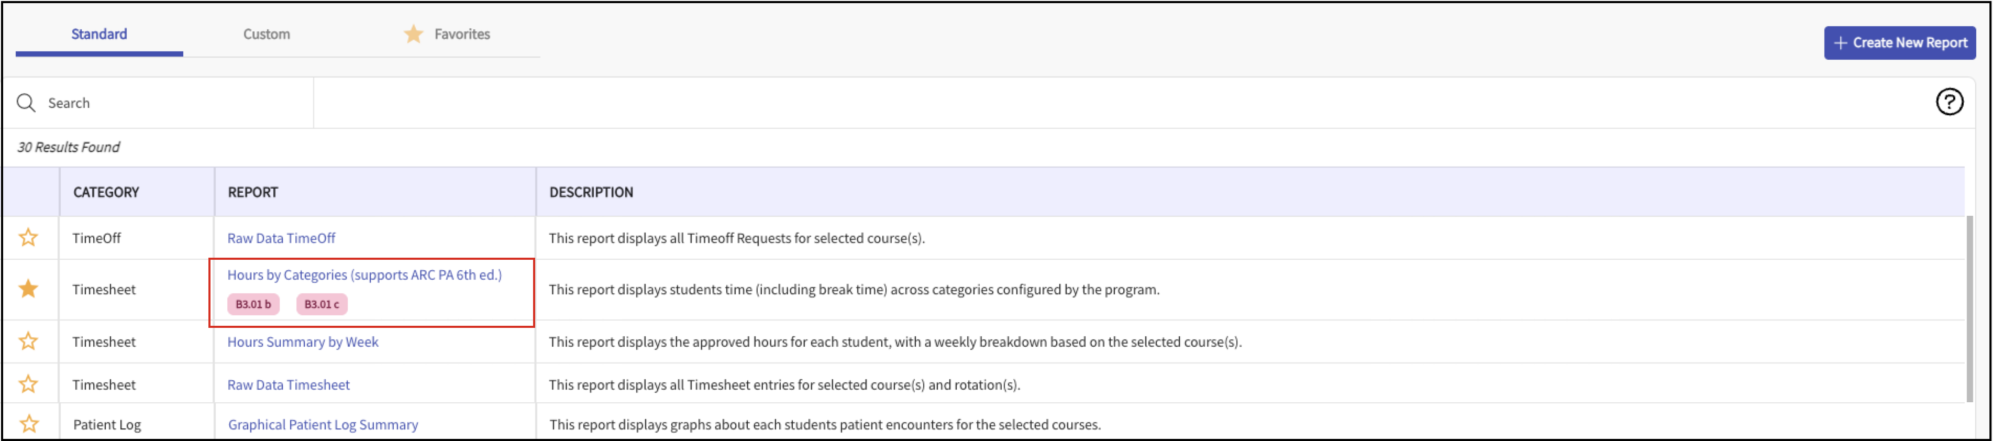Open Graphical Patient Log Summary report
Image resolution: width=1993 pixels, height=441 pixels.
(x=323, y=424)
